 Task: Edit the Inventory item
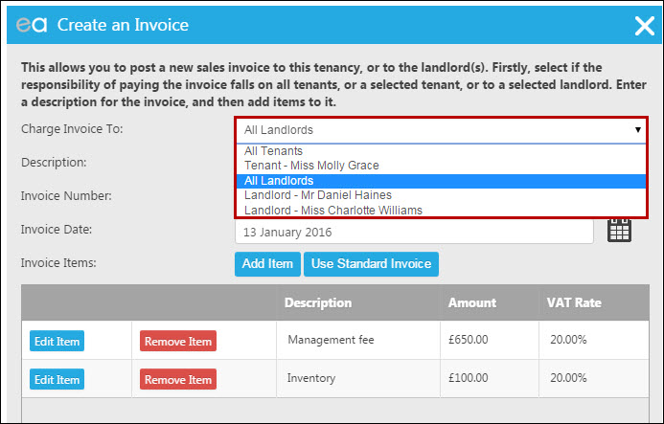pyautogui.click(x=57, y=379)
